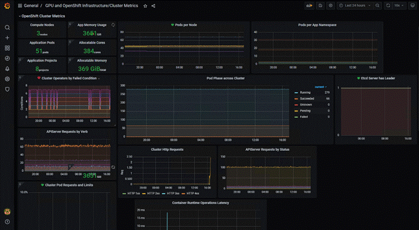Open Cluster Http Requests panel menu

[x=167, y=150]
